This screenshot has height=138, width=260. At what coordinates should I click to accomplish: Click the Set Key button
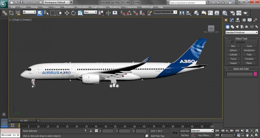point(185,135)
